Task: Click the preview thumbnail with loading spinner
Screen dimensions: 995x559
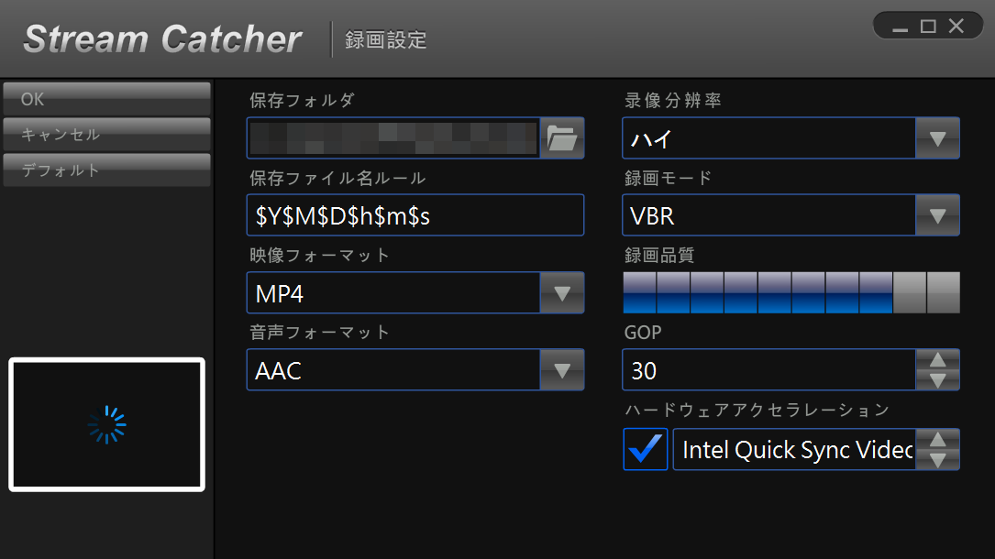Action: point(106,424)
